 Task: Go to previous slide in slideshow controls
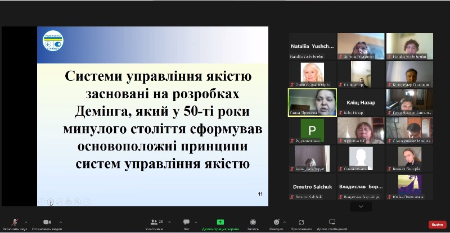point(42,202)
